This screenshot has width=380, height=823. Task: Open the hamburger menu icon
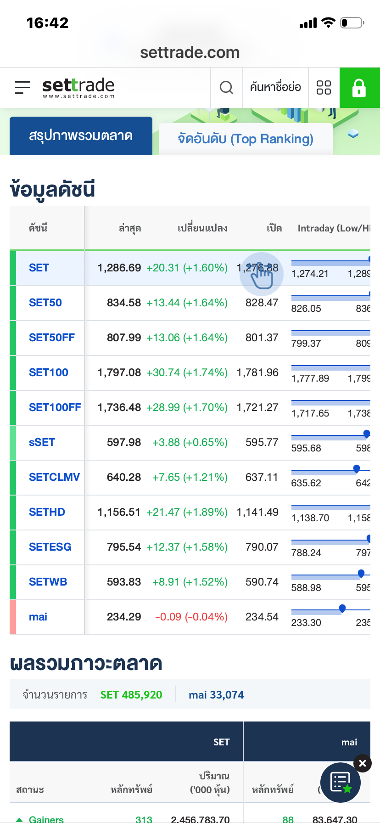coord(22,87)
